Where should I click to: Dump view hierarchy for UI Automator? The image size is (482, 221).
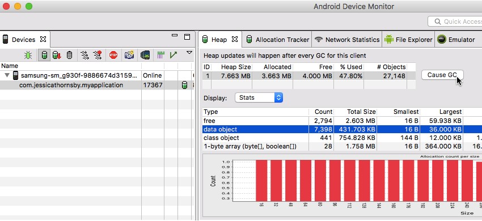(145, 55)
